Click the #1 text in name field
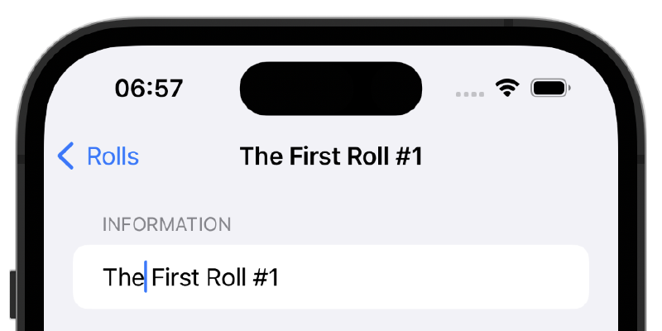This screenshot has height=331, width=662. (x=266, y=277)
